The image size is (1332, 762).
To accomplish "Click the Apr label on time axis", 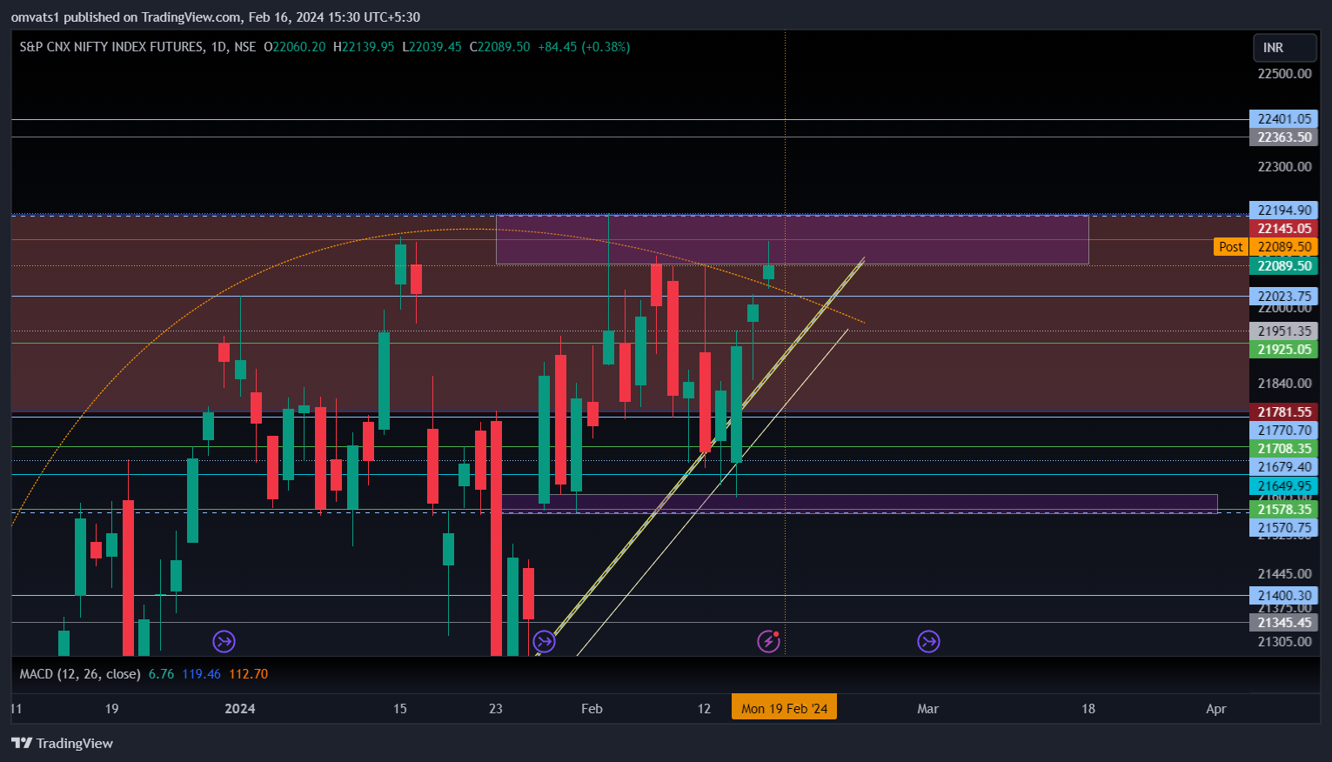I will [x=1216, y=709].
